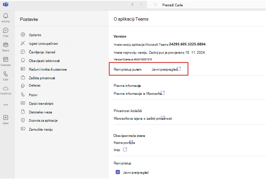266x180 pixels.
Task: Click the gear icon beside Općenito
Action: coord(23,35)
